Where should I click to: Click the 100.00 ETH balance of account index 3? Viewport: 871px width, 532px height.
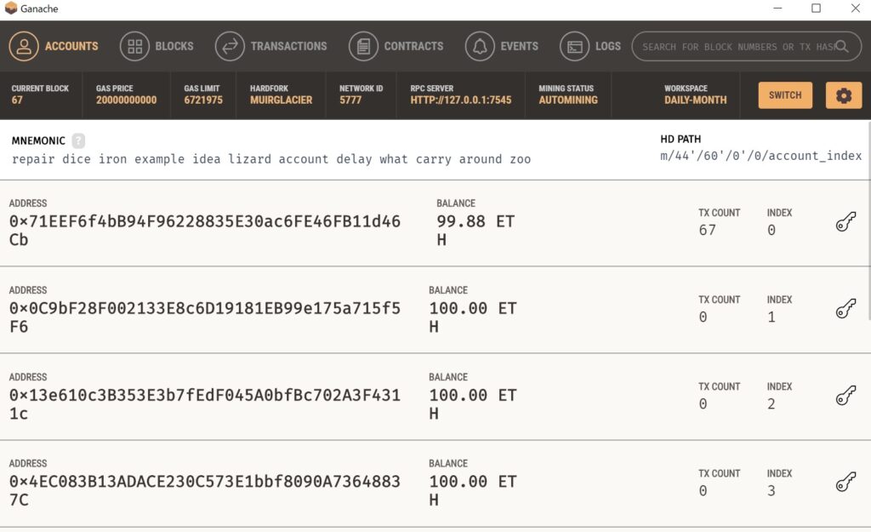pos(473,490)
